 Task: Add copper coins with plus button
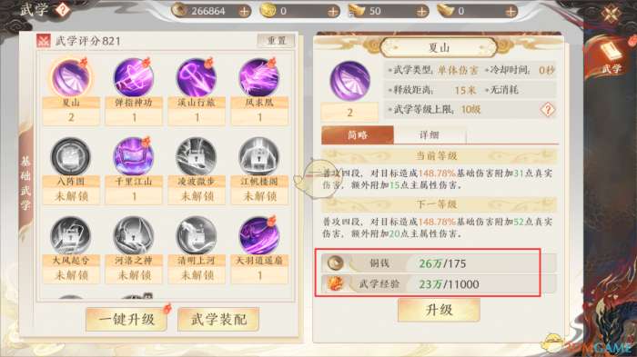click(x=244, y=12)
